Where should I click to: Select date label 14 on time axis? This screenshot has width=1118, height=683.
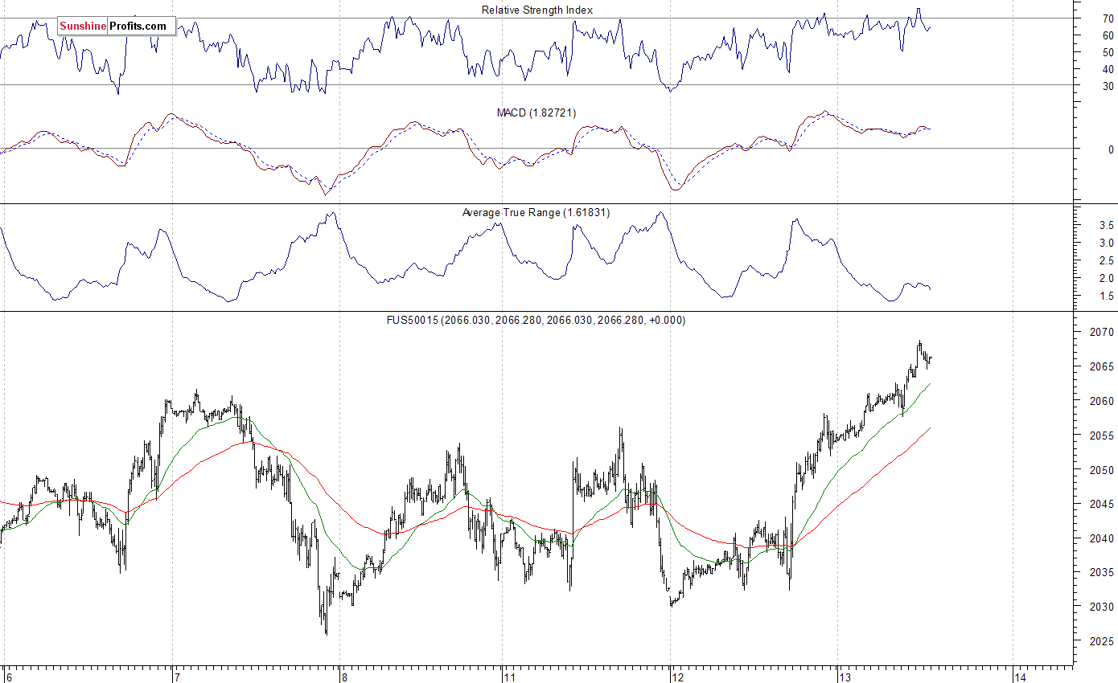(1020, 677)
